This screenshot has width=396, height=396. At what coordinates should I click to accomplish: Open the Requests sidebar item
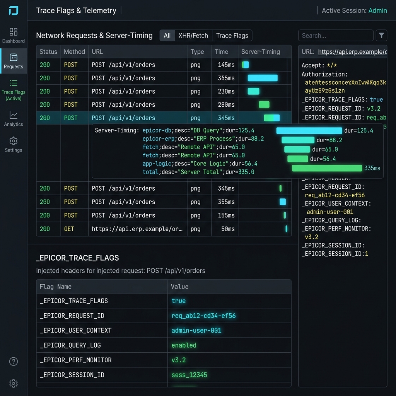[x=14, y=61]
